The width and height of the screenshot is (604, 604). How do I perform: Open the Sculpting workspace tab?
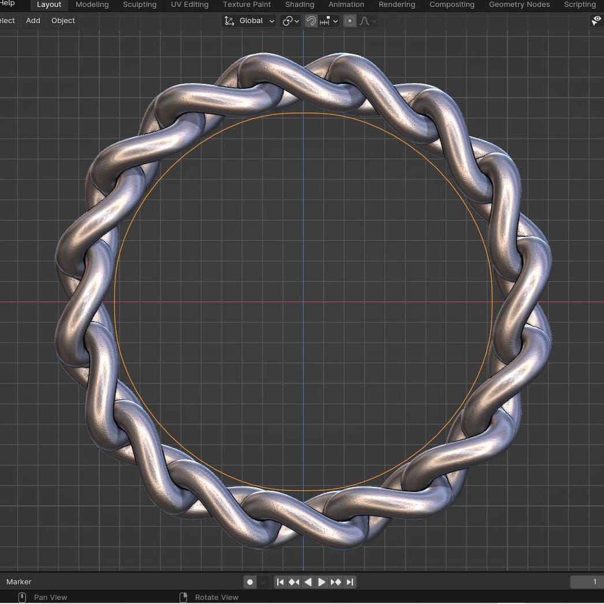click(139, 5)
